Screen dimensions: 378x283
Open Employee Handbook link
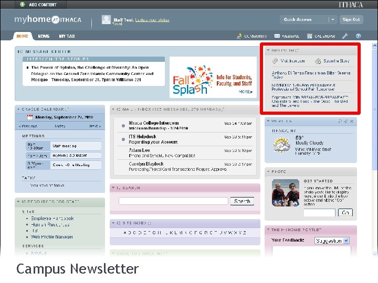point(52,219)
